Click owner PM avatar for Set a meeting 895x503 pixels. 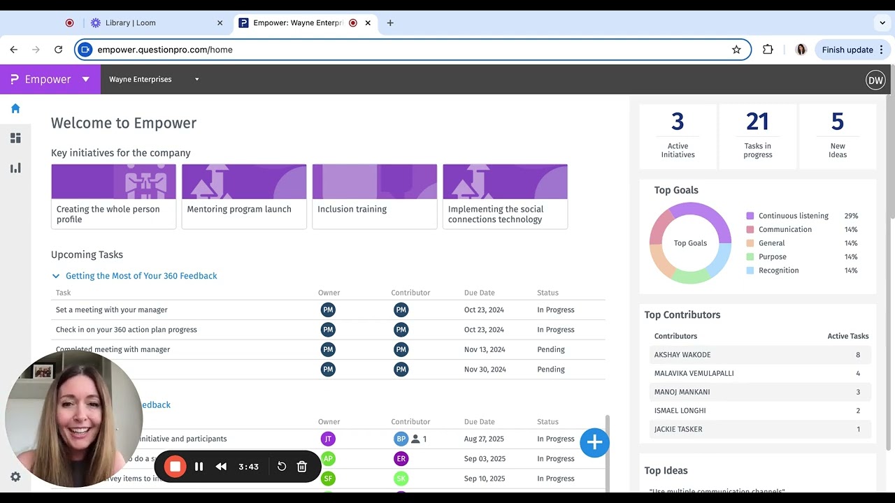point(328,309)
